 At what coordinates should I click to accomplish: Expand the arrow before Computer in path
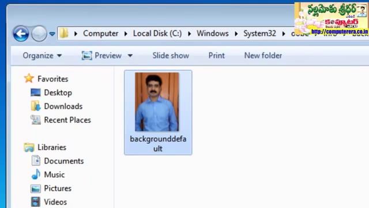pos(76,34)
